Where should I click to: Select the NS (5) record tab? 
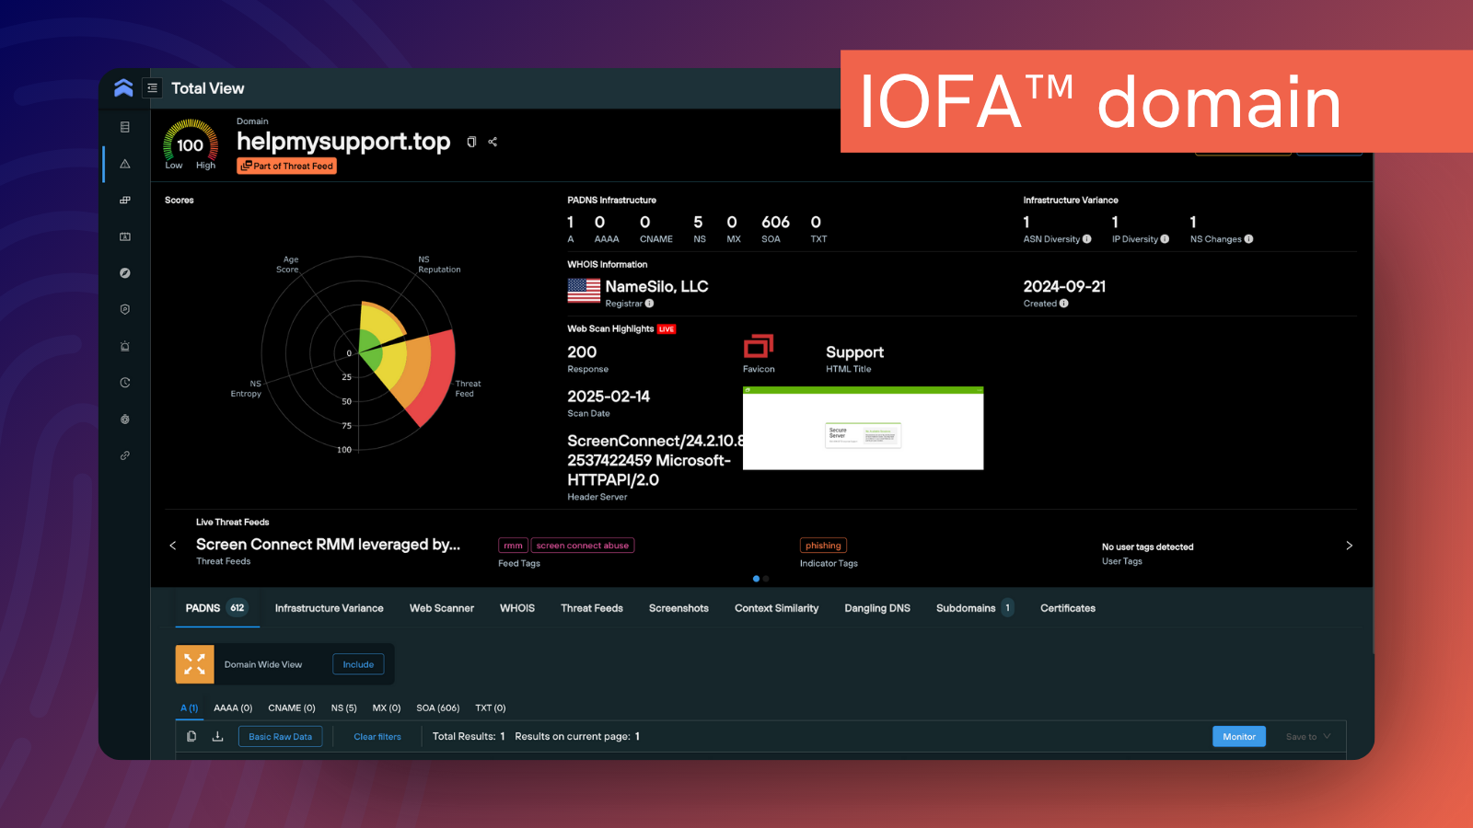pos(343,708)
